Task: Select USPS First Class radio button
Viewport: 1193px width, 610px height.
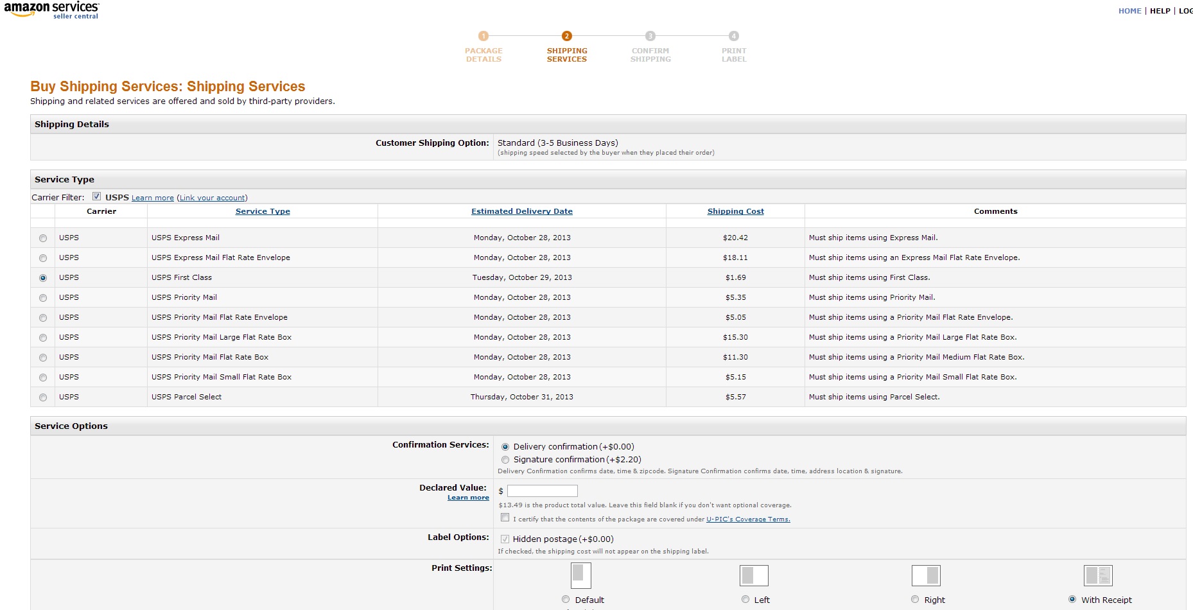Action: click(43, 278)
